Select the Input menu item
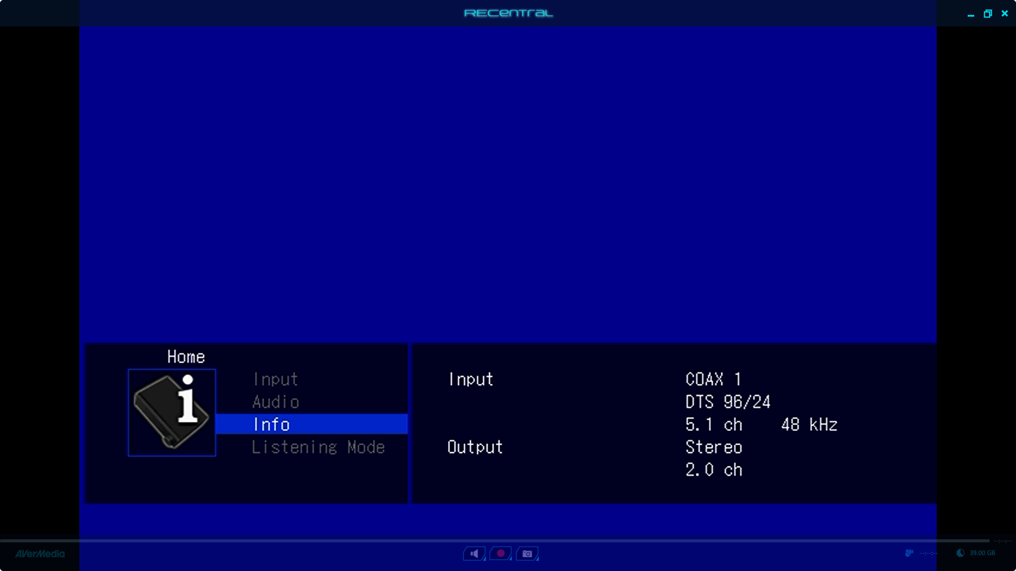The width and height of the screenshot is (1016, 571). pos(275,379)
